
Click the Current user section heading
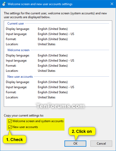coord(15,24)
